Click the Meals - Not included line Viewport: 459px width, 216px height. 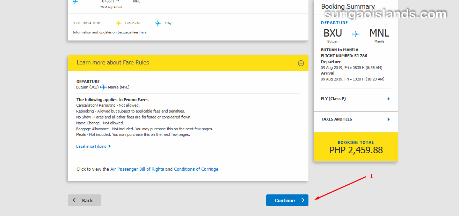[133, 134]
